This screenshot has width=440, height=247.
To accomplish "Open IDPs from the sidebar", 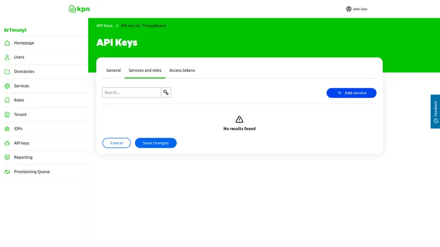I will click(x=44, y=129).
